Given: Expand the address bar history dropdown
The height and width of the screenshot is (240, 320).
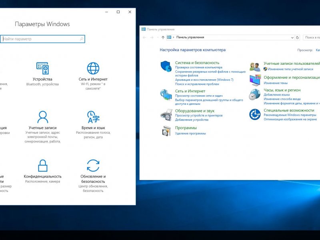Looking at the screenshot, I should tap(292, 38).
